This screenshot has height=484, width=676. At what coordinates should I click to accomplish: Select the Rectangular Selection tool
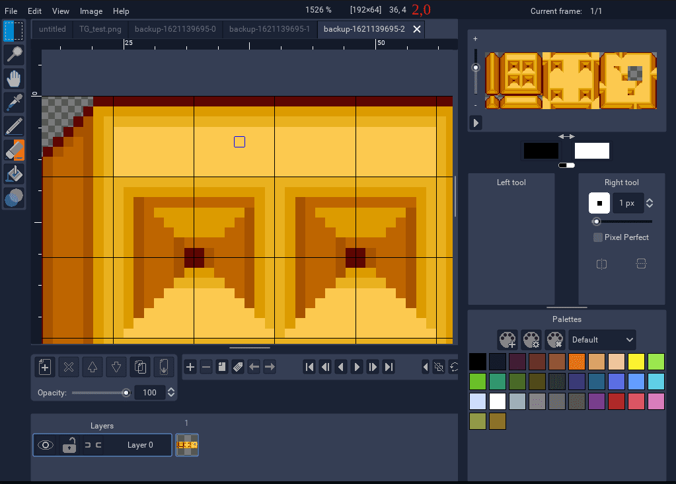pos(14,30)
